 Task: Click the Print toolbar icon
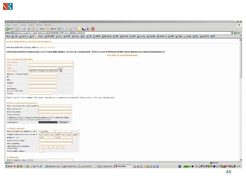70,29
